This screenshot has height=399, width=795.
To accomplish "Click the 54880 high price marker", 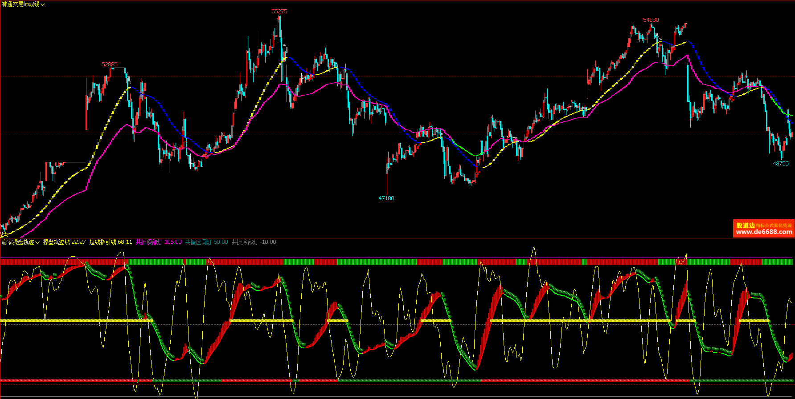I will coord(651,20).
